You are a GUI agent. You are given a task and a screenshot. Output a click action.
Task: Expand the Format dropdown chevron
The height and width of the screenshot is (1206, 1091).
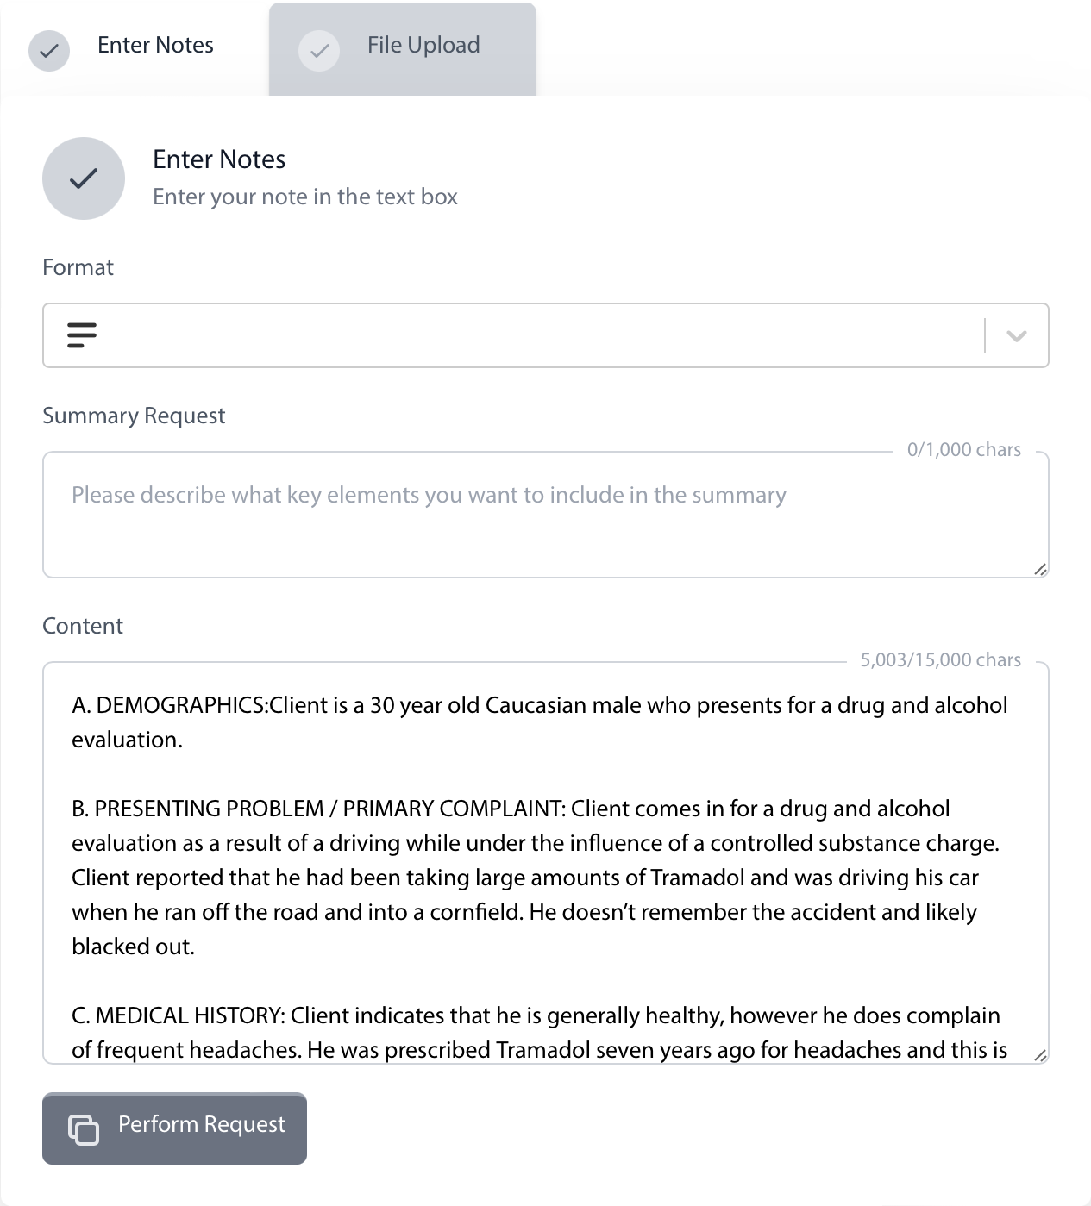(1017, 335)
